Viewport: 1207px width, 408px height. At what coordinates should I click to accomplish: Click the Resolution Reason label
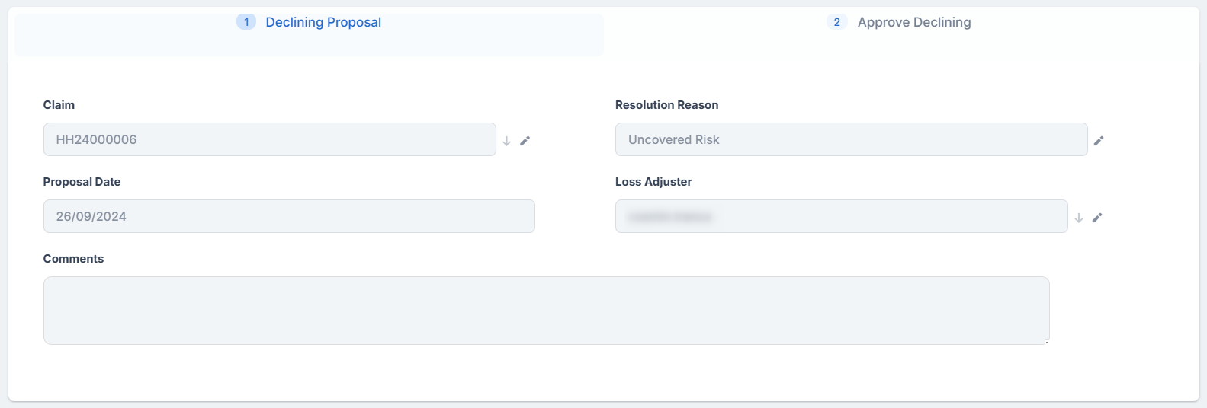(x=666, y=105)
